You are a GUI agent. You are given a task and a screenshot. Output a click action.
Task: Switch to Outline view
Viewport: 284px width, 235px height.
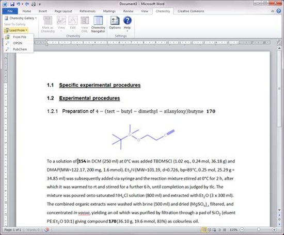click(219, 230)
